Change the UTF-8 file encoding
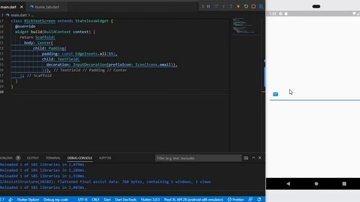The image size is (360, 202). point(83,200)
